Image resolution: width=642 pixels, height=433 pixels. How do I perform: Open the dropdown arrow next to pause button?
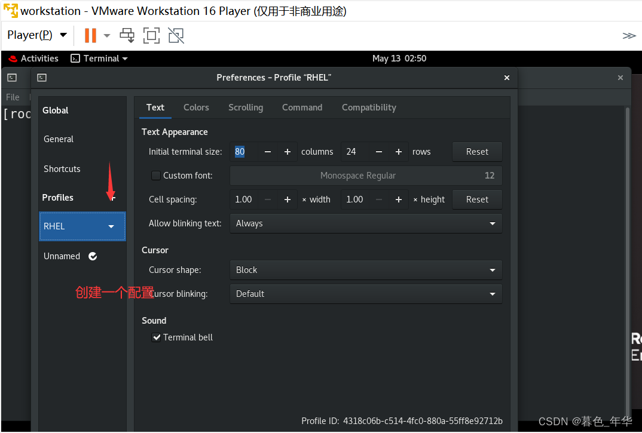107,36
